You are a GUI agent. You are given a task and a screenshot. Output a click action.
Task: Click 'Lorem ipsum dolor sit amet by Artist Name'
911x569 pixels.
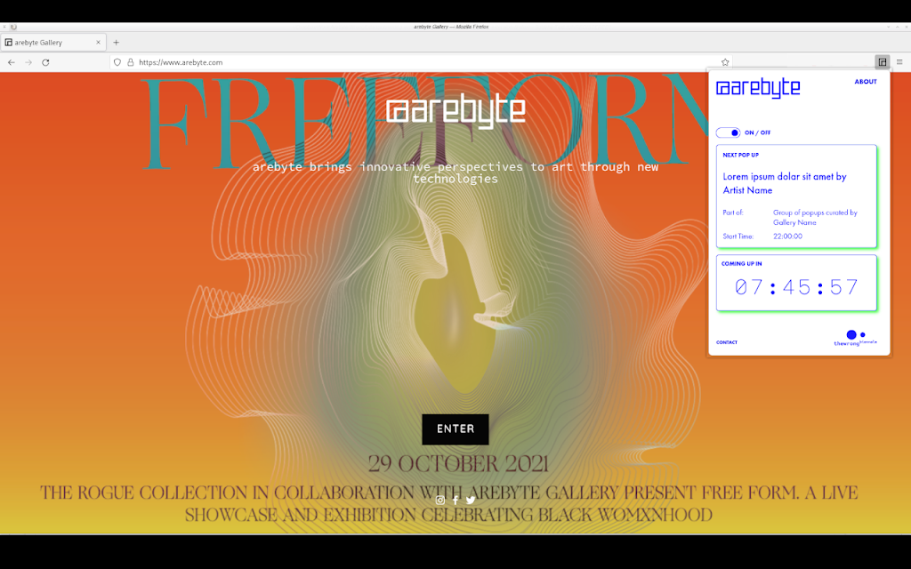tap(785, 183)
